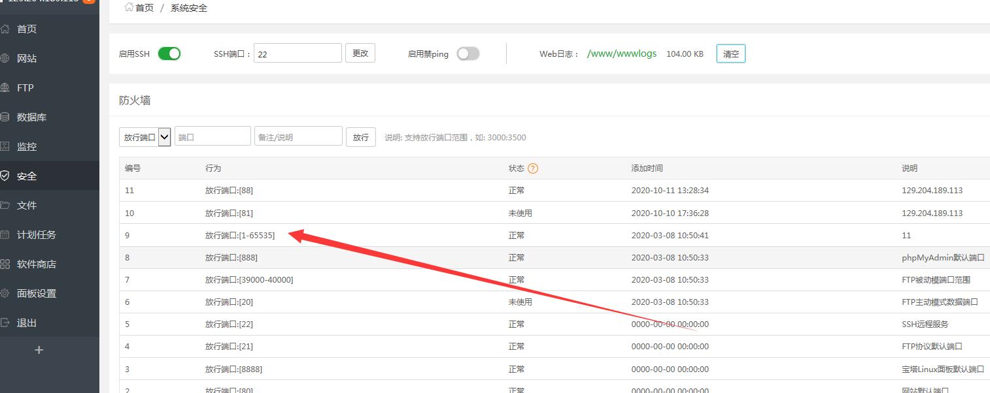Click the 软件商店 grid icon
Screen dimensions: 990x393
pos(5,264)
